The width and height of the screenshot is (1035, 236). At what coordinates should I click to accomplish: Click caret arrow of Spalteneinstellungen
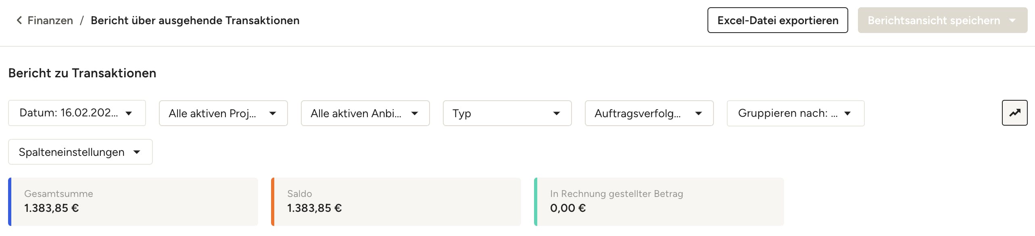(x=137, y=152)
